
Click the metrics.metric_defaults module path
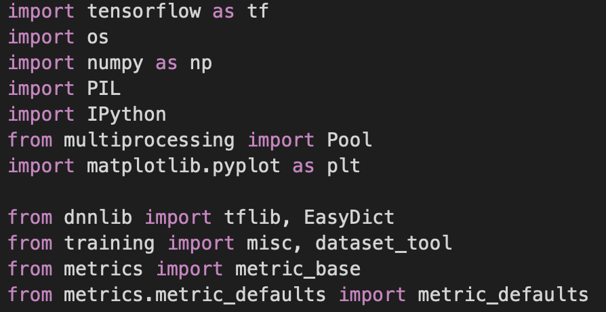pos(195,295)
